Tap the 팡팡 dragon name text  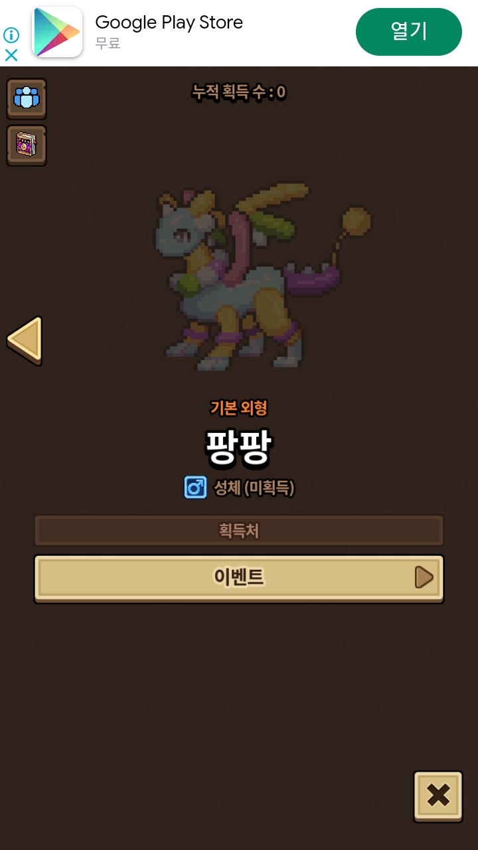click(239, 449)
